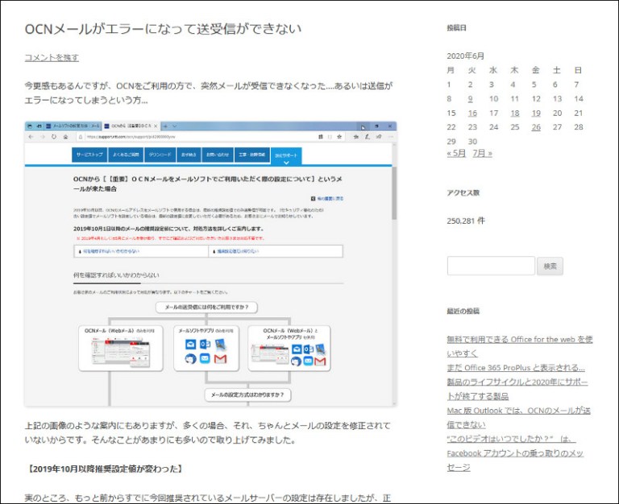Open post "このビデオはいつでしたか?" Facebook message
The width and height of the screenshot is (619, 504).
point(515,453)
